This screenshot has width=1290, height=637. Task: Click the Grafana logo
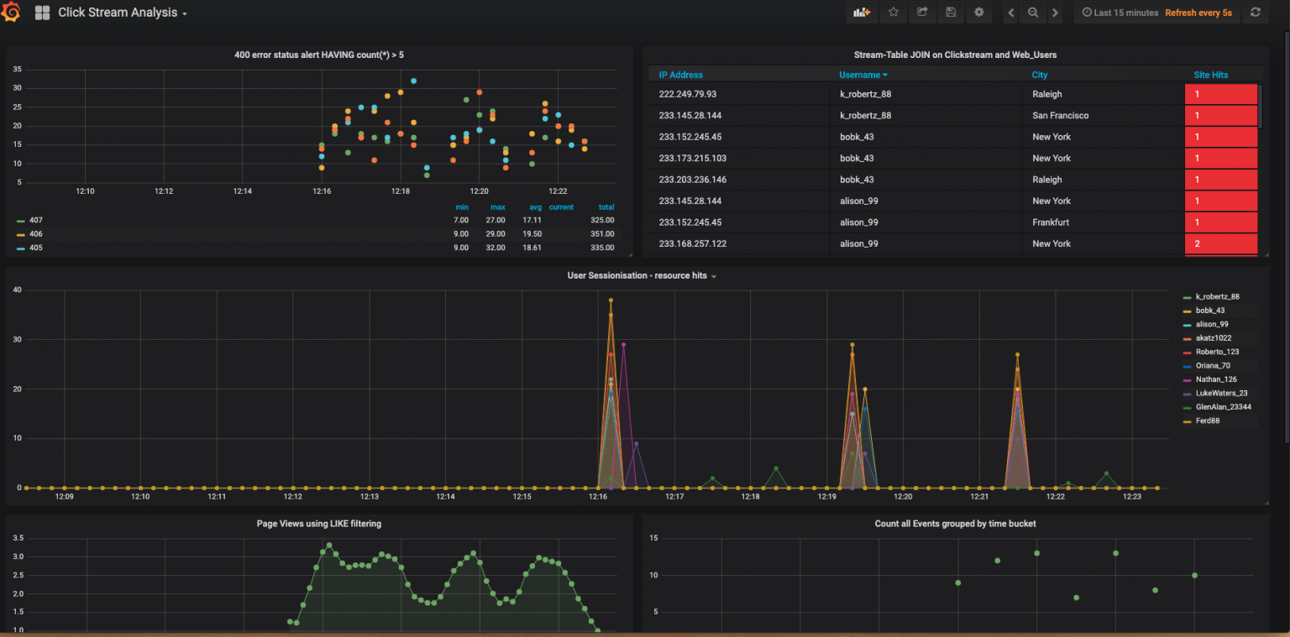[x=12, y=12]
